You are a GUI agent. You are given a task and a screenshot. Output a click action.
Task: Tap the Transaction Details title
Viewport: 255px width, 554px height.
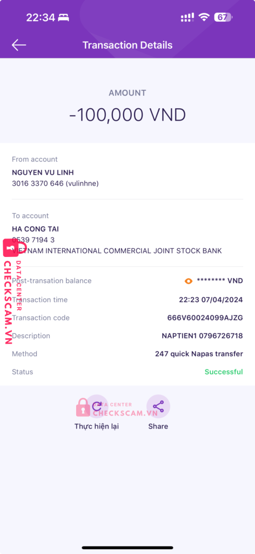tap(127, 45)
